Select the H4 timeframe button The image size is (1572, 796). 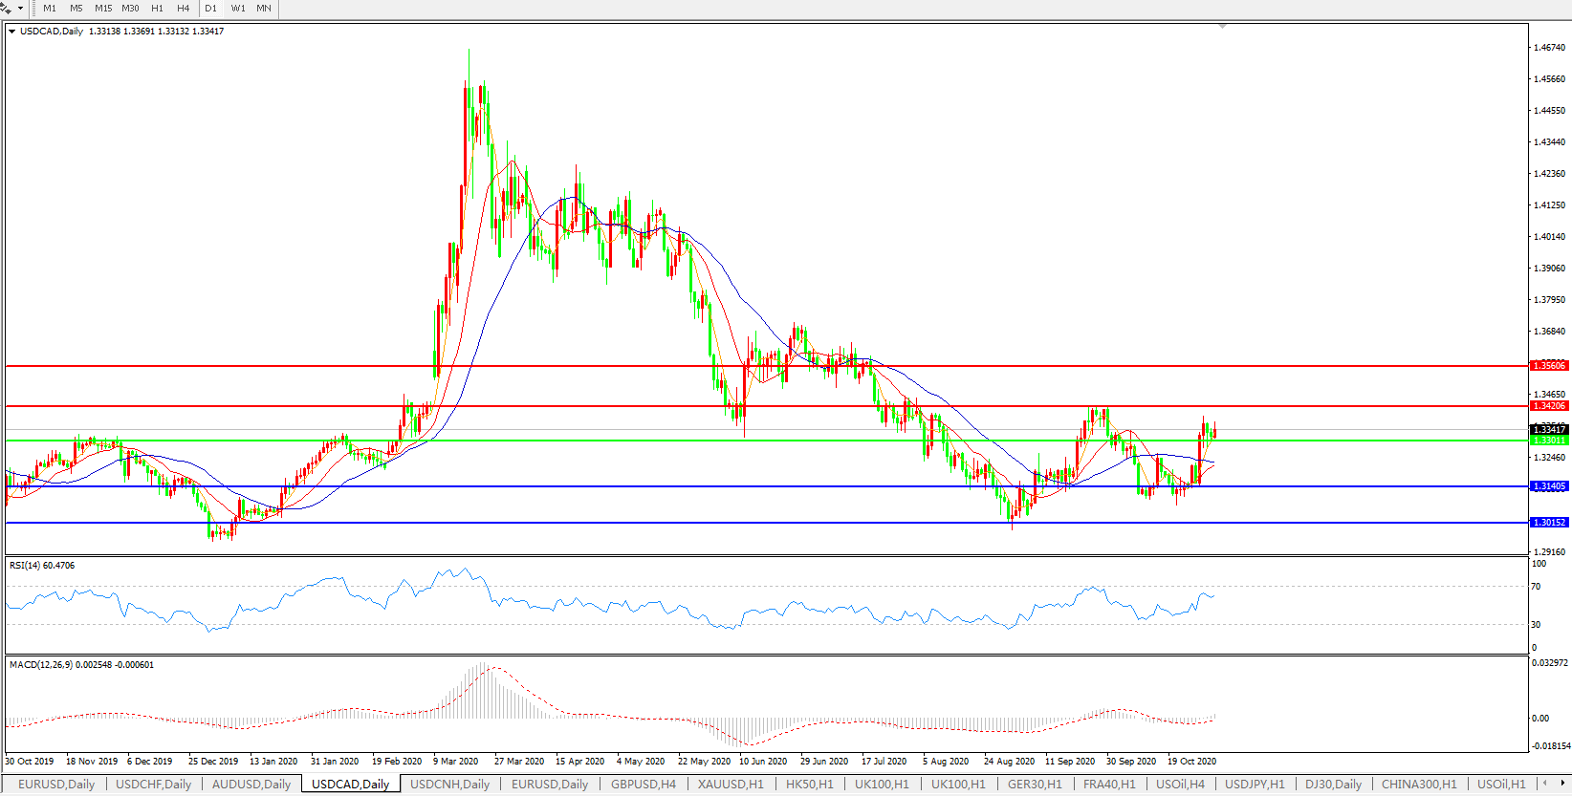tap(184, 9)
